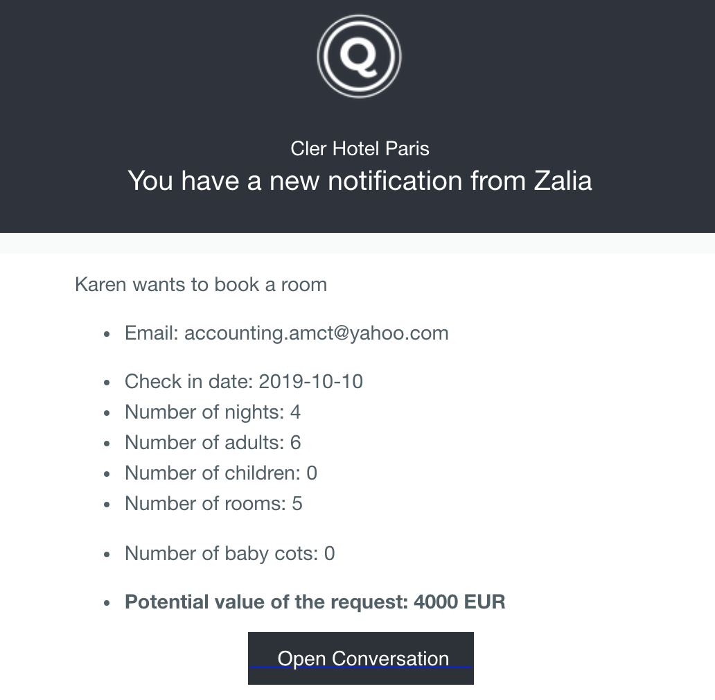The image size is (715, 700).
Task: Click the Email label before the address
Action: [x=152, y=333]
